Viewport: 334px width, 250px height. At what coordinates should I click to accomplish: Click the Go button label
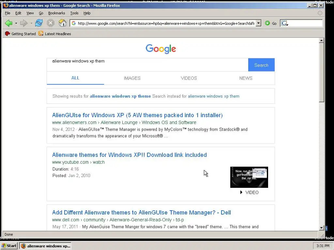pyautogui.click(x=274, y=23)
